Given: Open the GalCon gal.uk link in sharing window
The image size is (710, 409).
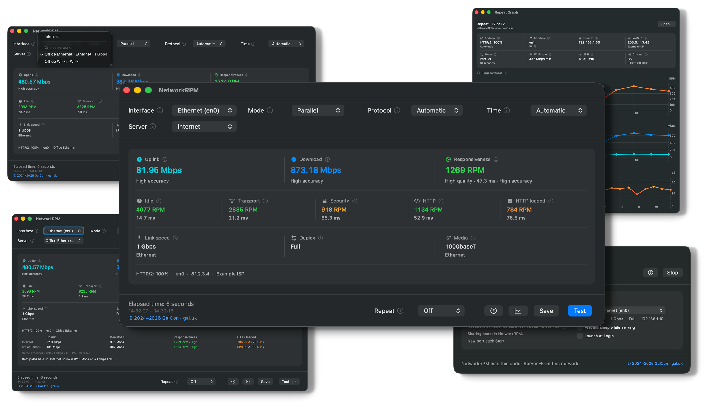Looking at the screenshot, I should click(x=655, y=364).
